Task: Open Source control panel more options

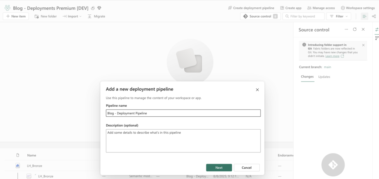Action: (346, 30)
